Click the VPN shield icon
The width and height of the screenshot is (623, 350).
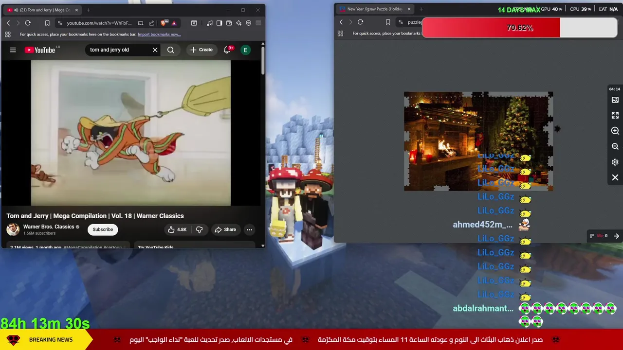pos(248,23)
